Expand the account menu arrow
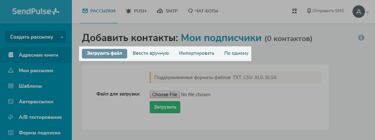 pos(367,12)
